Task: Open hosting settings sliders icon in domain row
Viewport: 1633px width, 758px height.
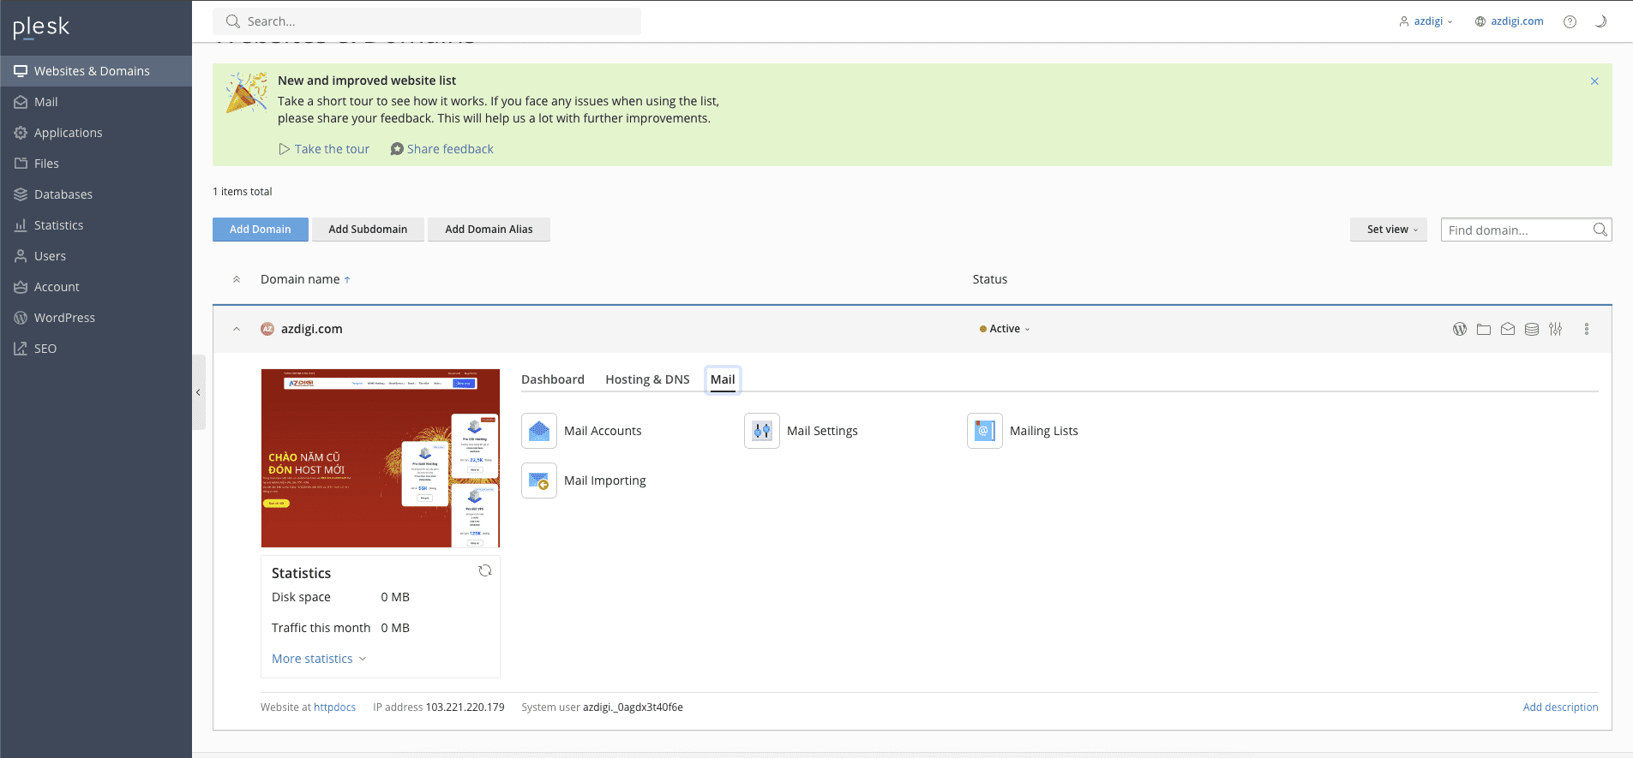Action: [x=1555, y=329]
